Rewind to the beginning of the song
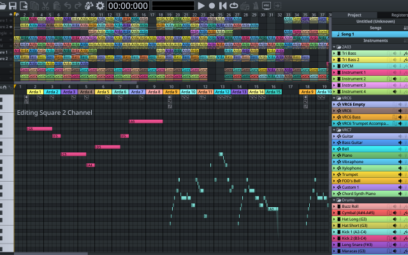Screen dimensions: 408x255 pos(222,6)
